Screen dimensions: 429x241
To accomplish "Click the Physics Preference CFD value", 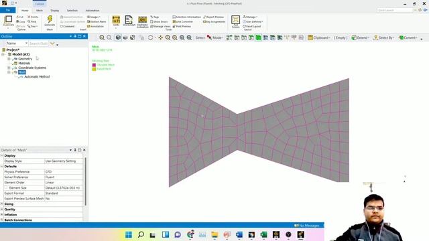I will [64, 172].
